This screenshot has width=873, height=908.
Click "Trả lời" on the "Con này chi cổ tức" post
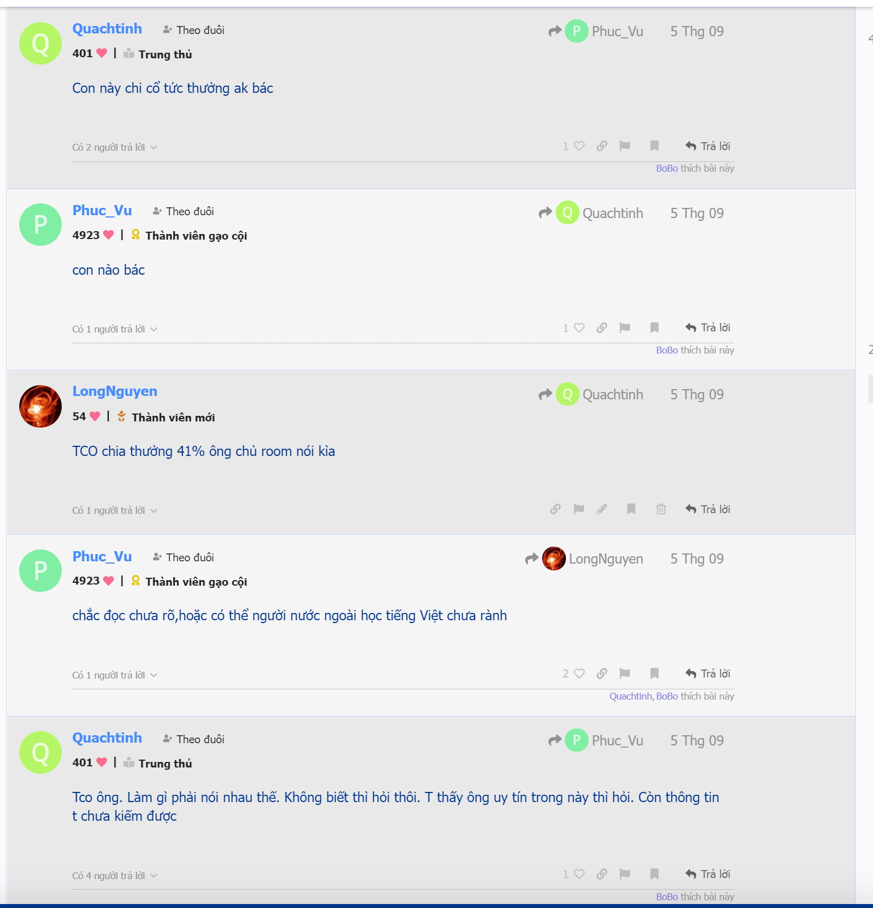click(708, 146)
